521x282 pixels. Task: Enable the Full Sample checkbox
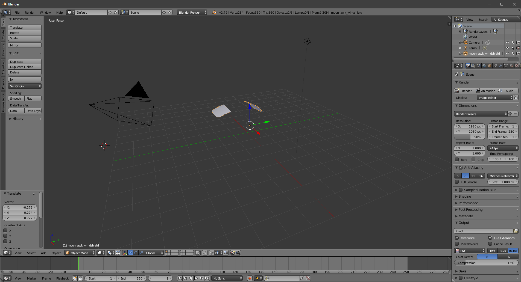point(457,182)
